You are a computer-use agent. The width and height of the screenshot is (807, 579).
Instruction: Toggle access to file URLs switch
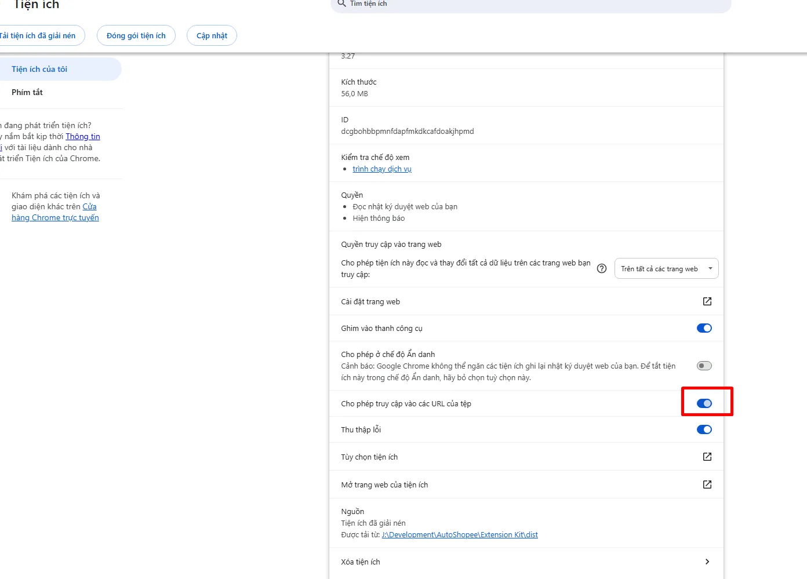[704, 403]
